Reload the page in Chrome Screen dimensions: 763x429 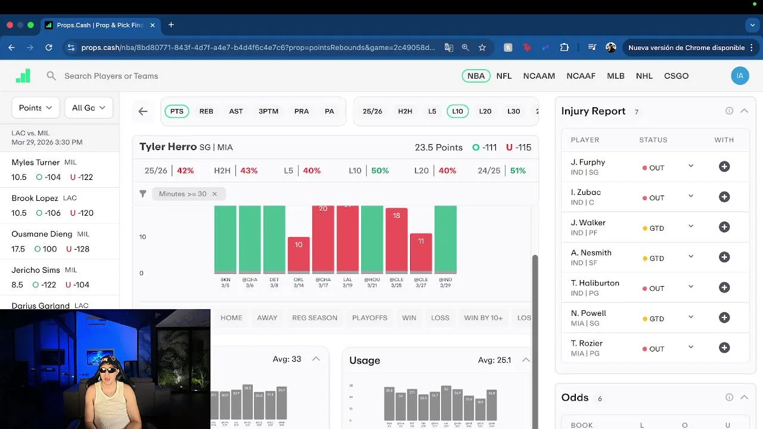coord(49,48)
